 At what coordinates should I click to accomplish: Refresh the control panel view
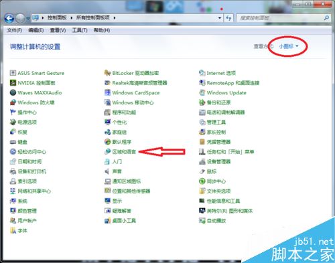228,18
